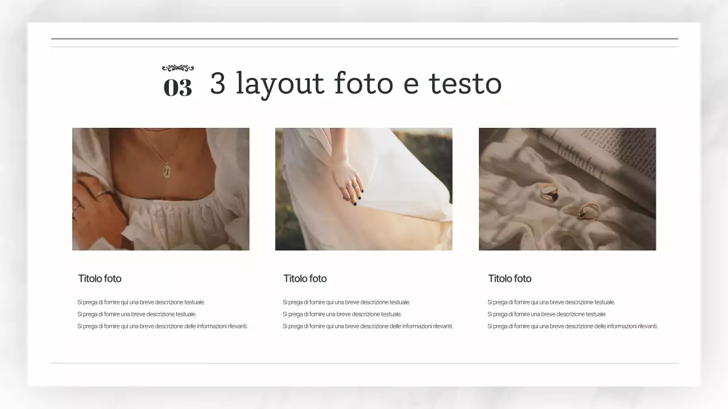
Task: Click last description line in left column
Action: click(163, 326)
